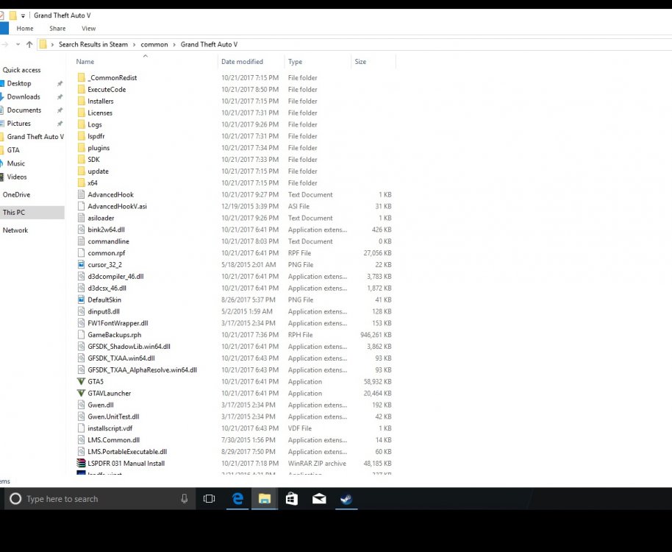
Task: Select OneDrive in the navigation pane
Action: [16, 194]
